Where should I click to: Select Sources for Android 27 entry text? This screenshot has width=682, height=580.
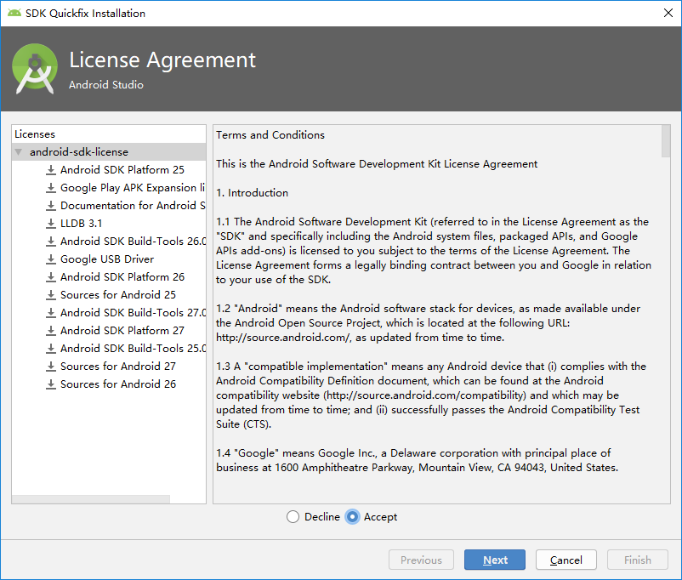point(118,366)
